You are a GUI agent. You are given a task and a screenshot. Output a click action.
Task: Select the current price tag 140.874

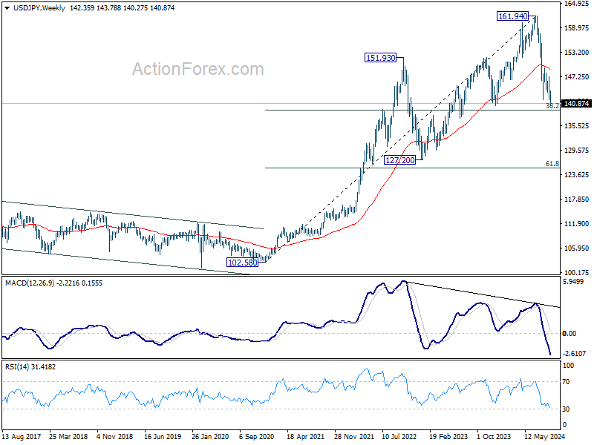point(576,103)
